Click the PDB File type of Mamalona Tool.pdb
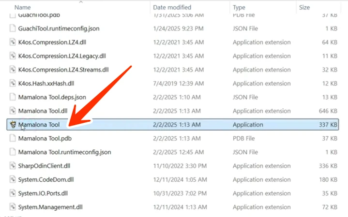Viewport: 348px width, 217px height. point(243,139)
